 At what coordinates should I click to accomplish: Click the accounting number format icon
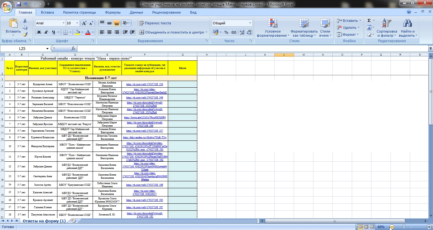[215, 32]
